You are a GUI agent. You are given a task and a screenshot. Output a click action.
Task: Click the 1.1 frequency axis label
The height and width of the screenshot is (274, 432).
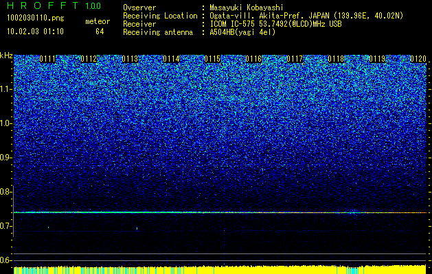[x=4, y=89]
